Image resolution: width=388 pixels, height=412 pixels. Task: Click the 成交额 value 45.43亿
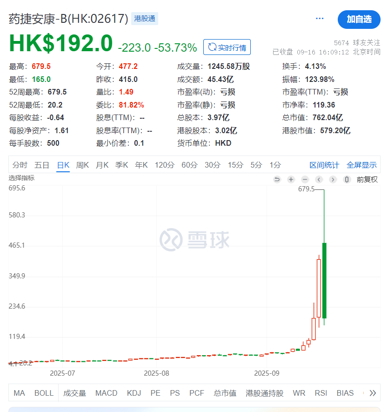tap(221, 79)
